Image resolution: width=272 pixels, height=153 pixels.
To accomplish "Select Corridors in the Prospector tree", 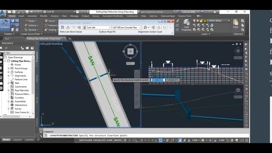I will (19, 98).
